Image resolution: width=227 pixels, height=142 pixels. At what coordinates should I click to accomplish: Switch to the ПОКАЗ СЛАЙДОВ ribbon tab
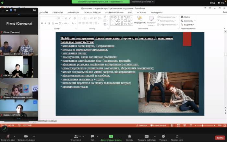(x=92, y=12)
